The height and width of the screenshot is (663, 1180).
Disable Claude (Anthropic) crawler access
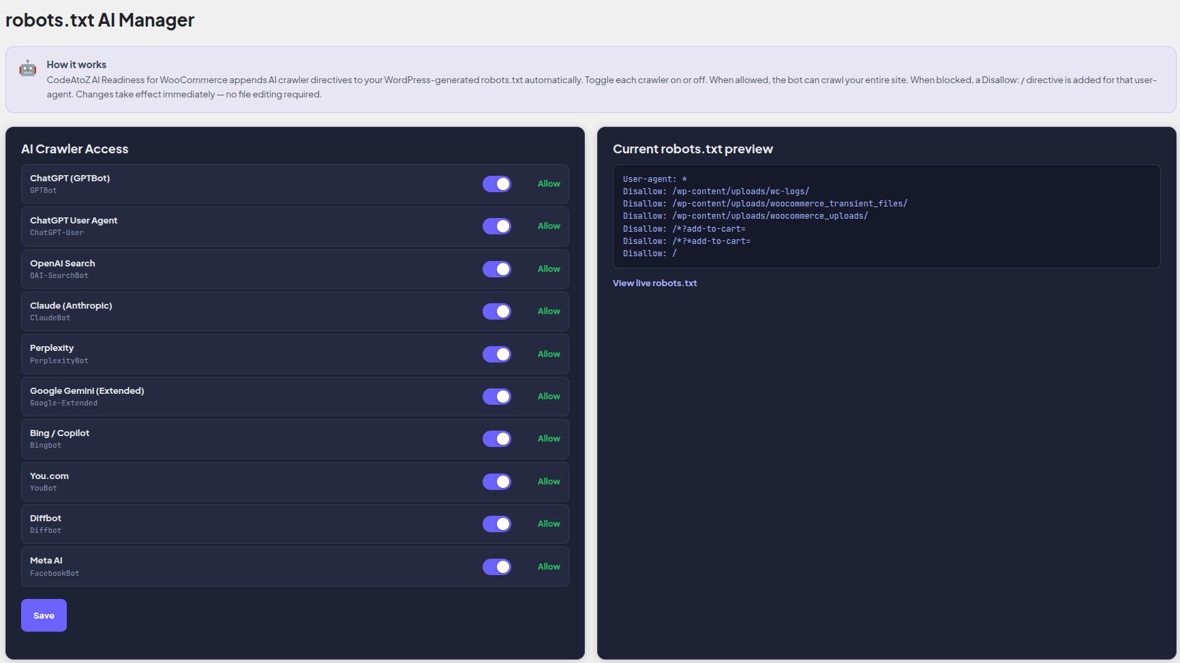[x=497, y=311]
